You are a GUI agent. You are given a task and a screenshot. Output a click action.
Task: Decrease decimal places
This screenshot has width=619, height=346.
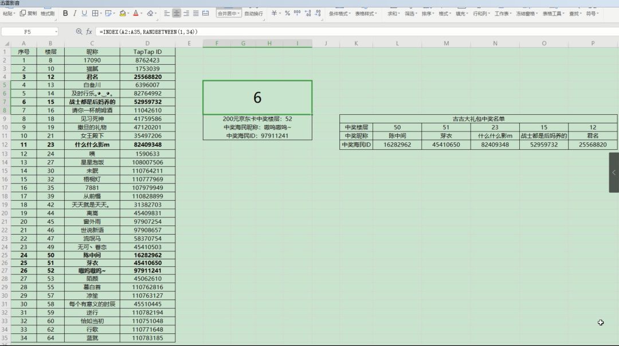[x=318, y=13]
